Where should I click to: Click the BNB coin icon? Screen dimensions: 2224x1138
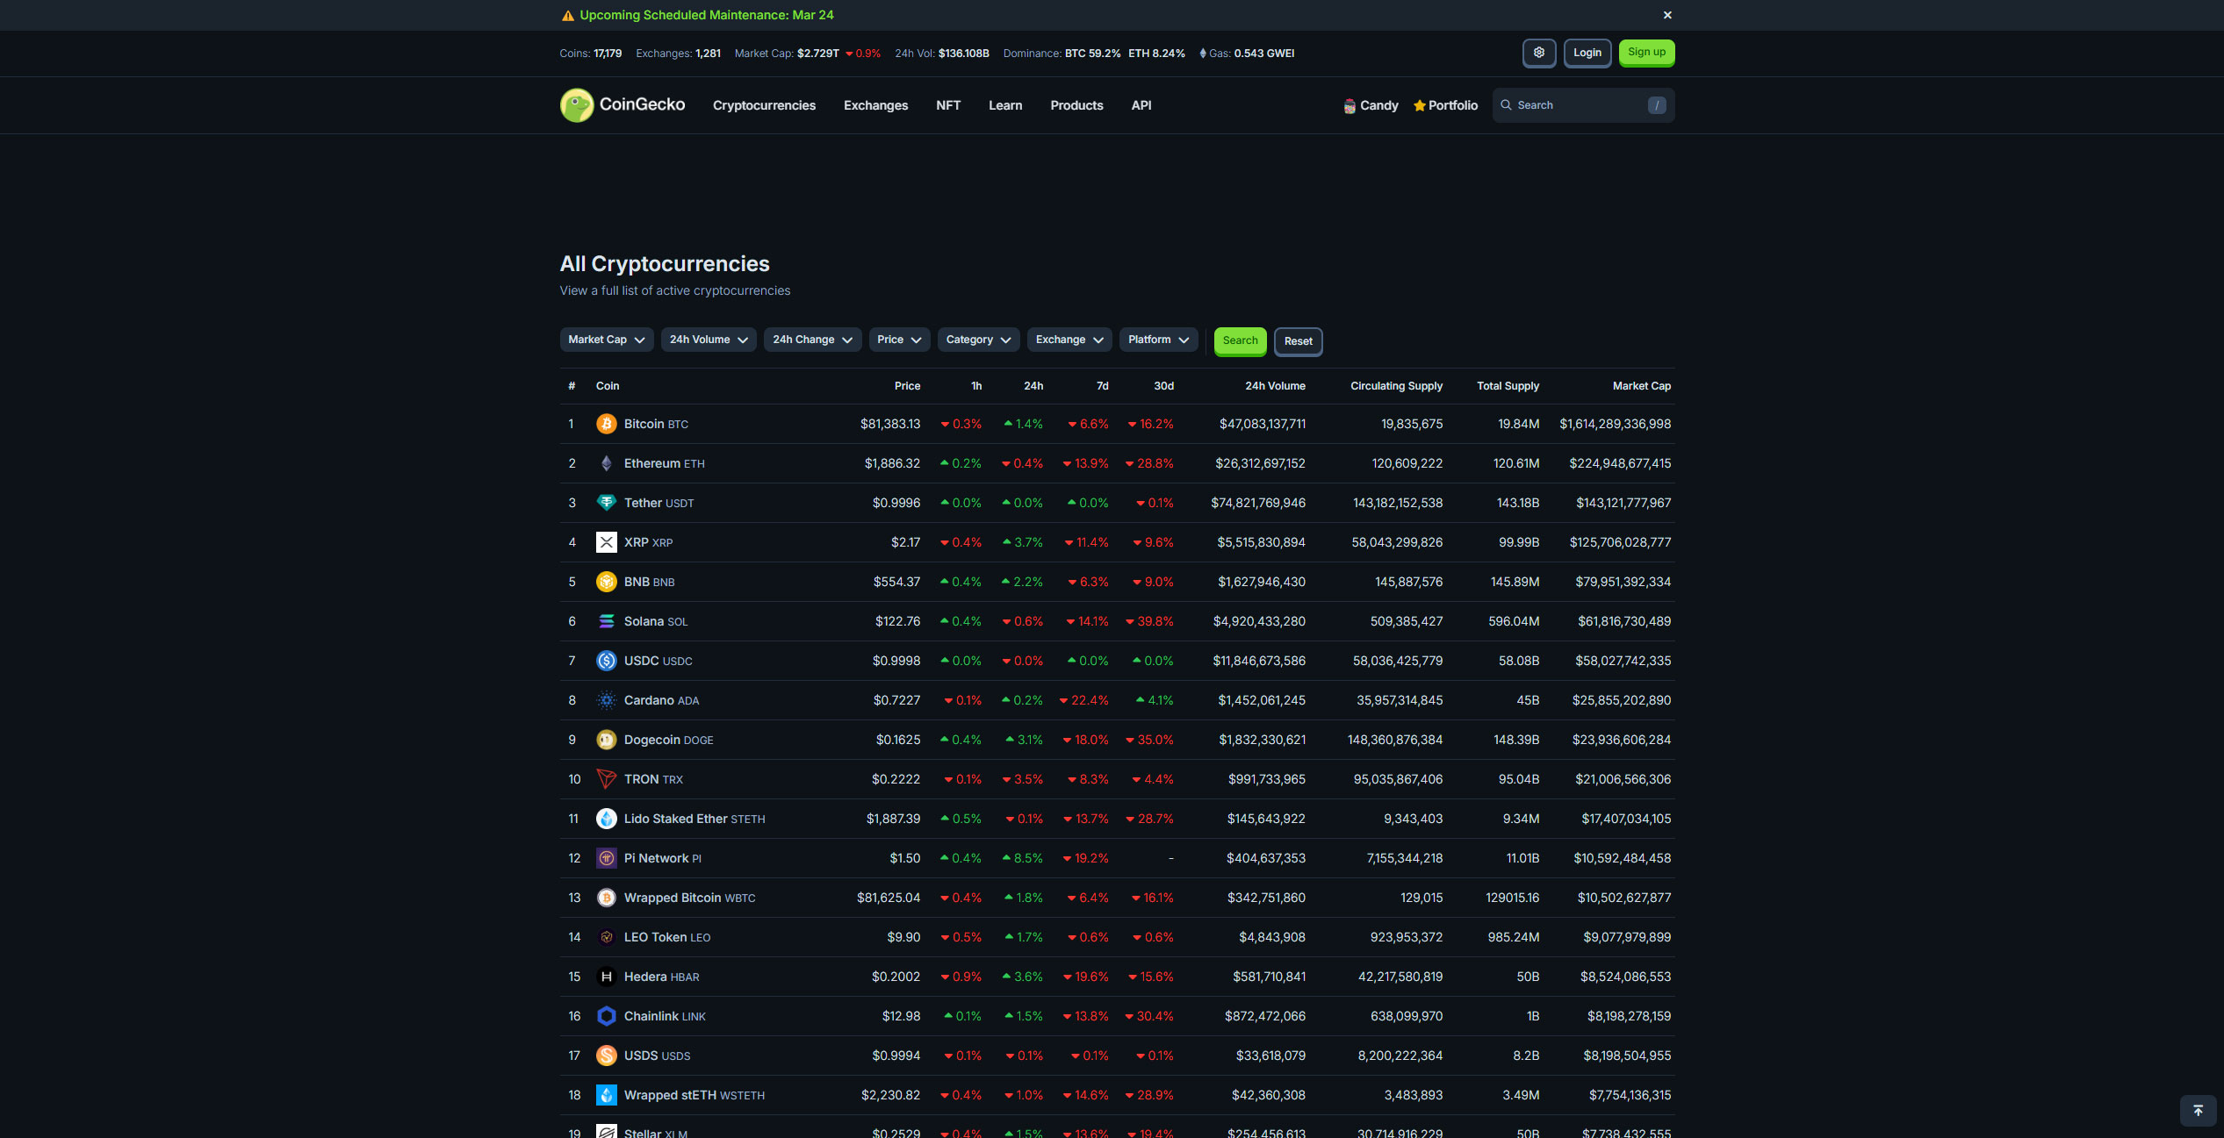point(607,582)
